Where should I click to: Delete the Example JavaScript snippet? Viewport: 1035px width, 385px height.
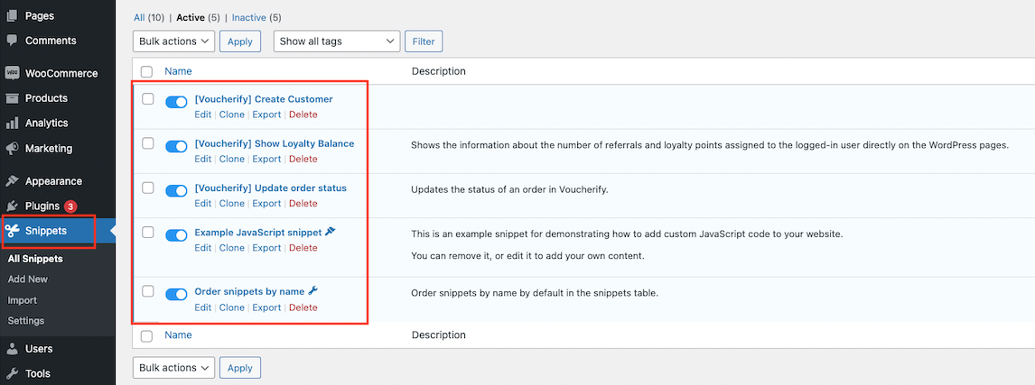pyautogui.click(x=303, y=248)
